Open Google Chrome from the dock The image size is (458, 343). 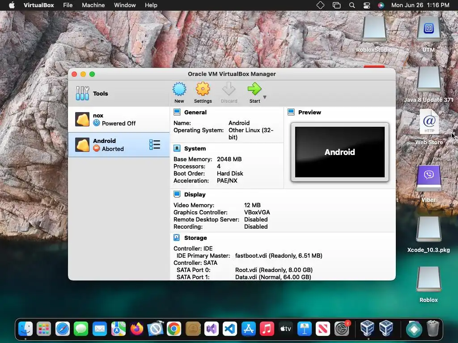174,329
